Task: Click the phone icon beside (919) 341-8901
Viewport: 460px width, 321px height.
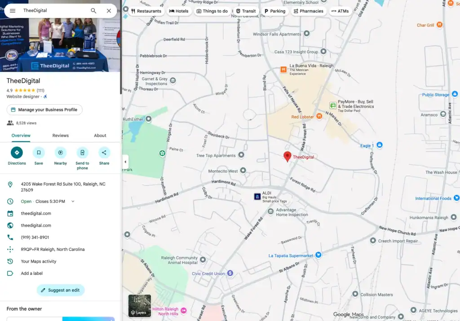Action: 10,237
